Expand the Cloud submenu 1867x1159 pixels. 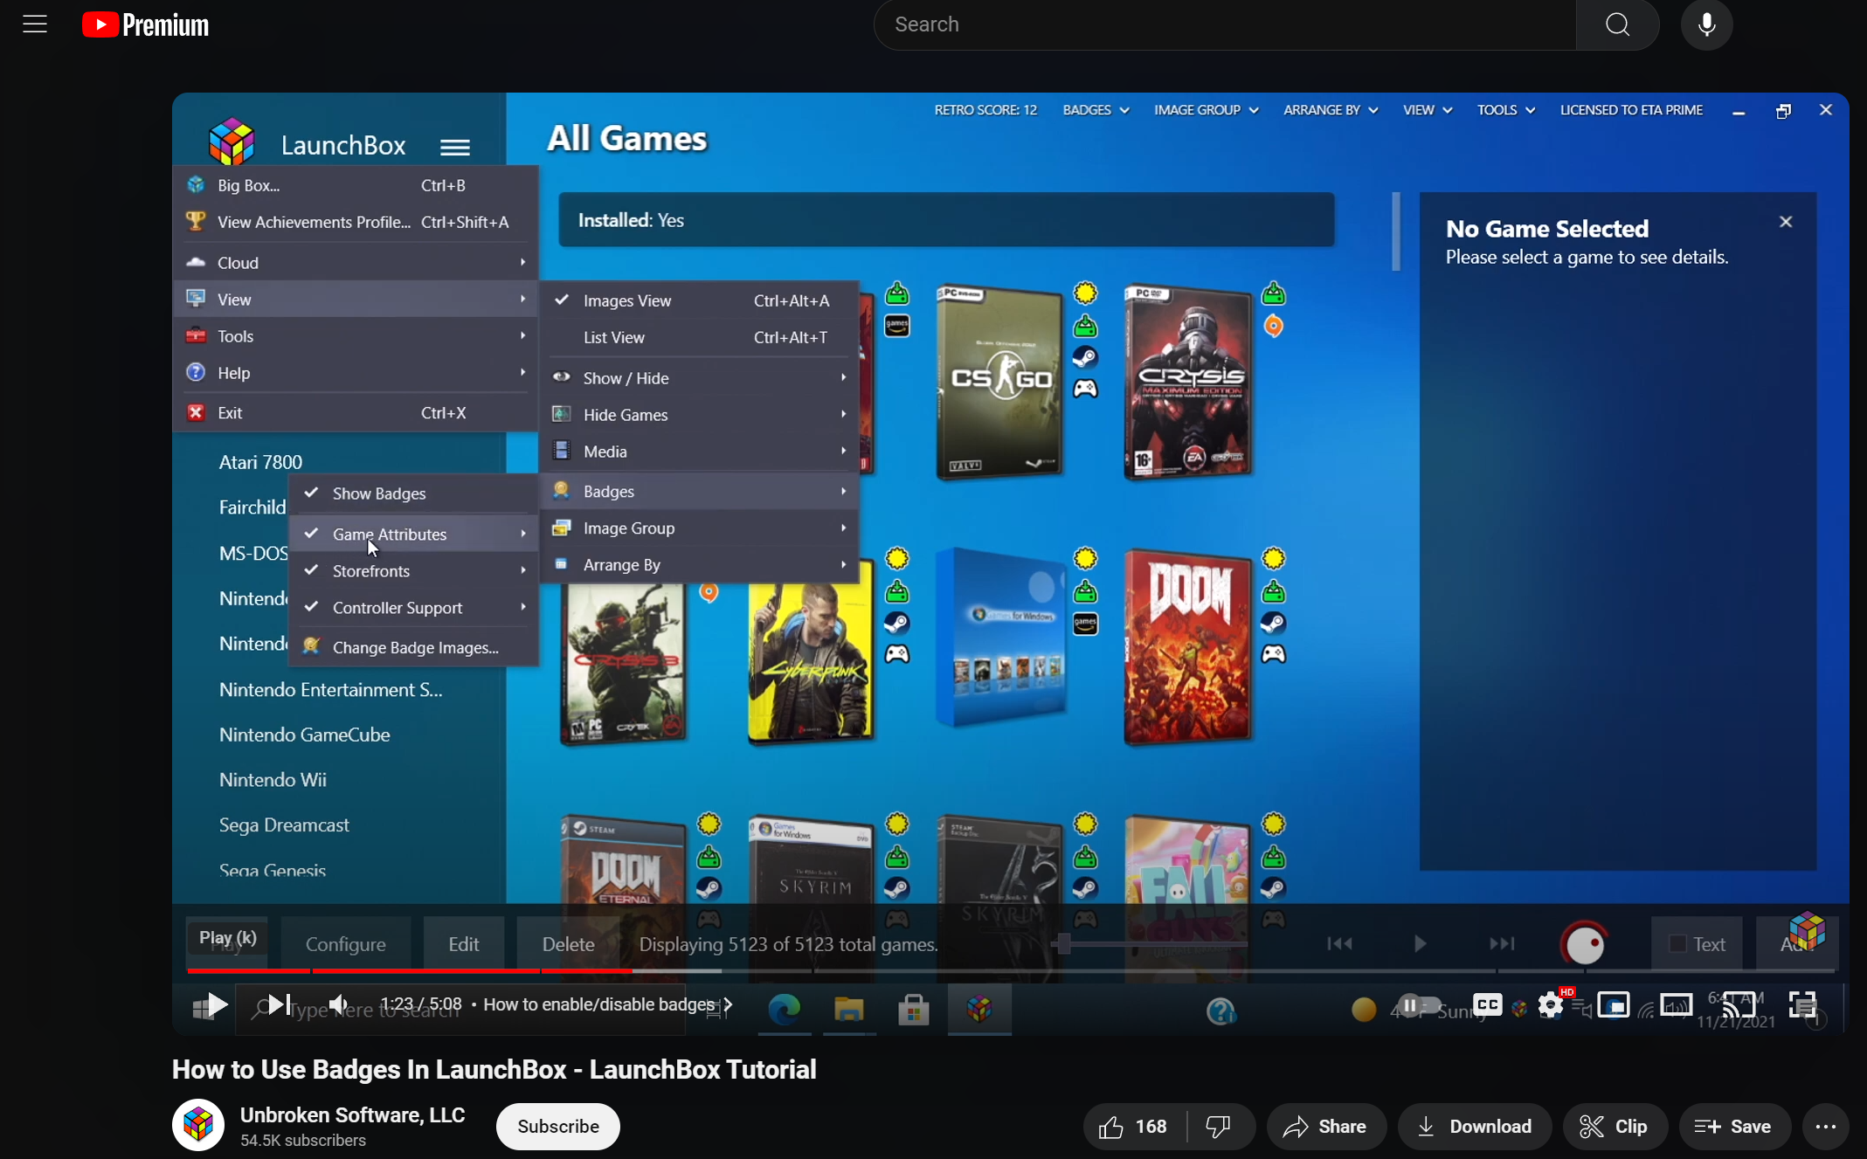click(x=356, y=263)
